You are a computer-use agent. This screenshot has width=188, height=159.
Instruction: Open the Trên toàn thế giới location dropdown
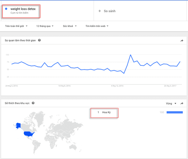pos(16,26)
